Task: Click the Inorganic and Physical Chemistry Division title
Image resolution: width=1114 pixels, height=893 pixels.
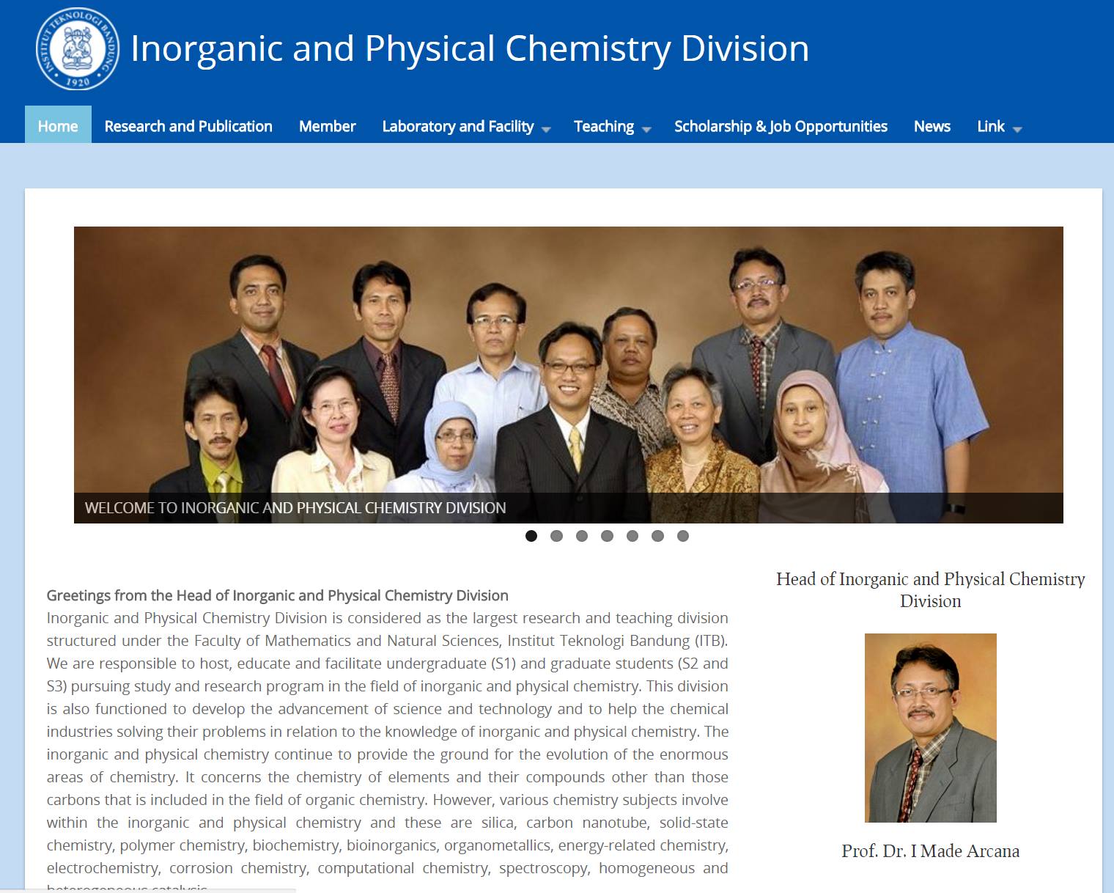Action: (470, 48)
